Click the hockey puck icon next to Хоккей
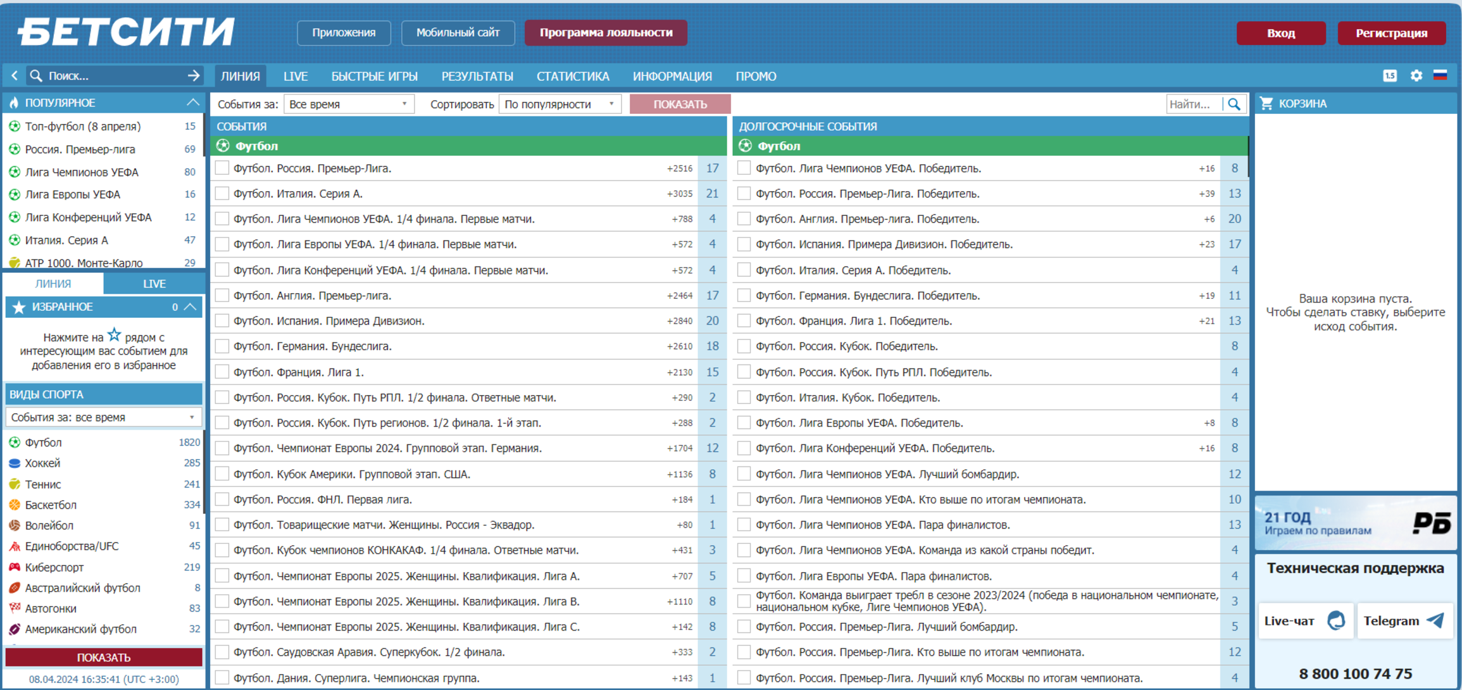 point(15,463)
